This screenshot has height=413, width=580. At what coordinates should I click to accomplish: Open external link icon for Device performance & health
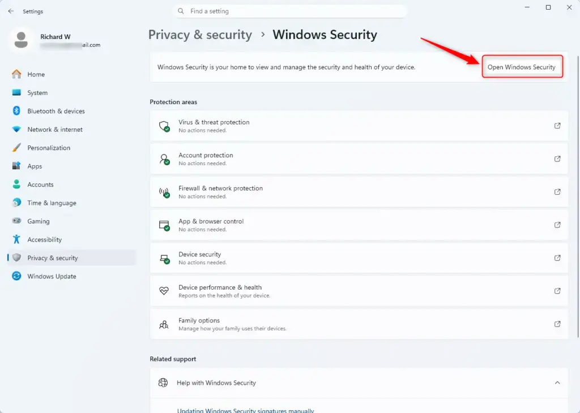pyautogui.click(x=557, y=291)
